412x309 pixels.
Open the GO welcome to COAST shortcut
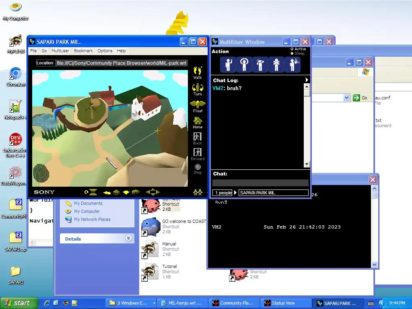(x=174, y=226)
